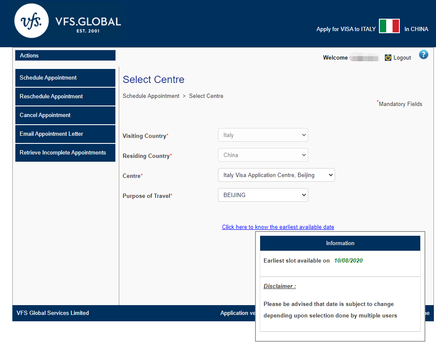Click Earliest slot available on text
Viewport: 436px width, 343px height.
[x=296, y=260]
